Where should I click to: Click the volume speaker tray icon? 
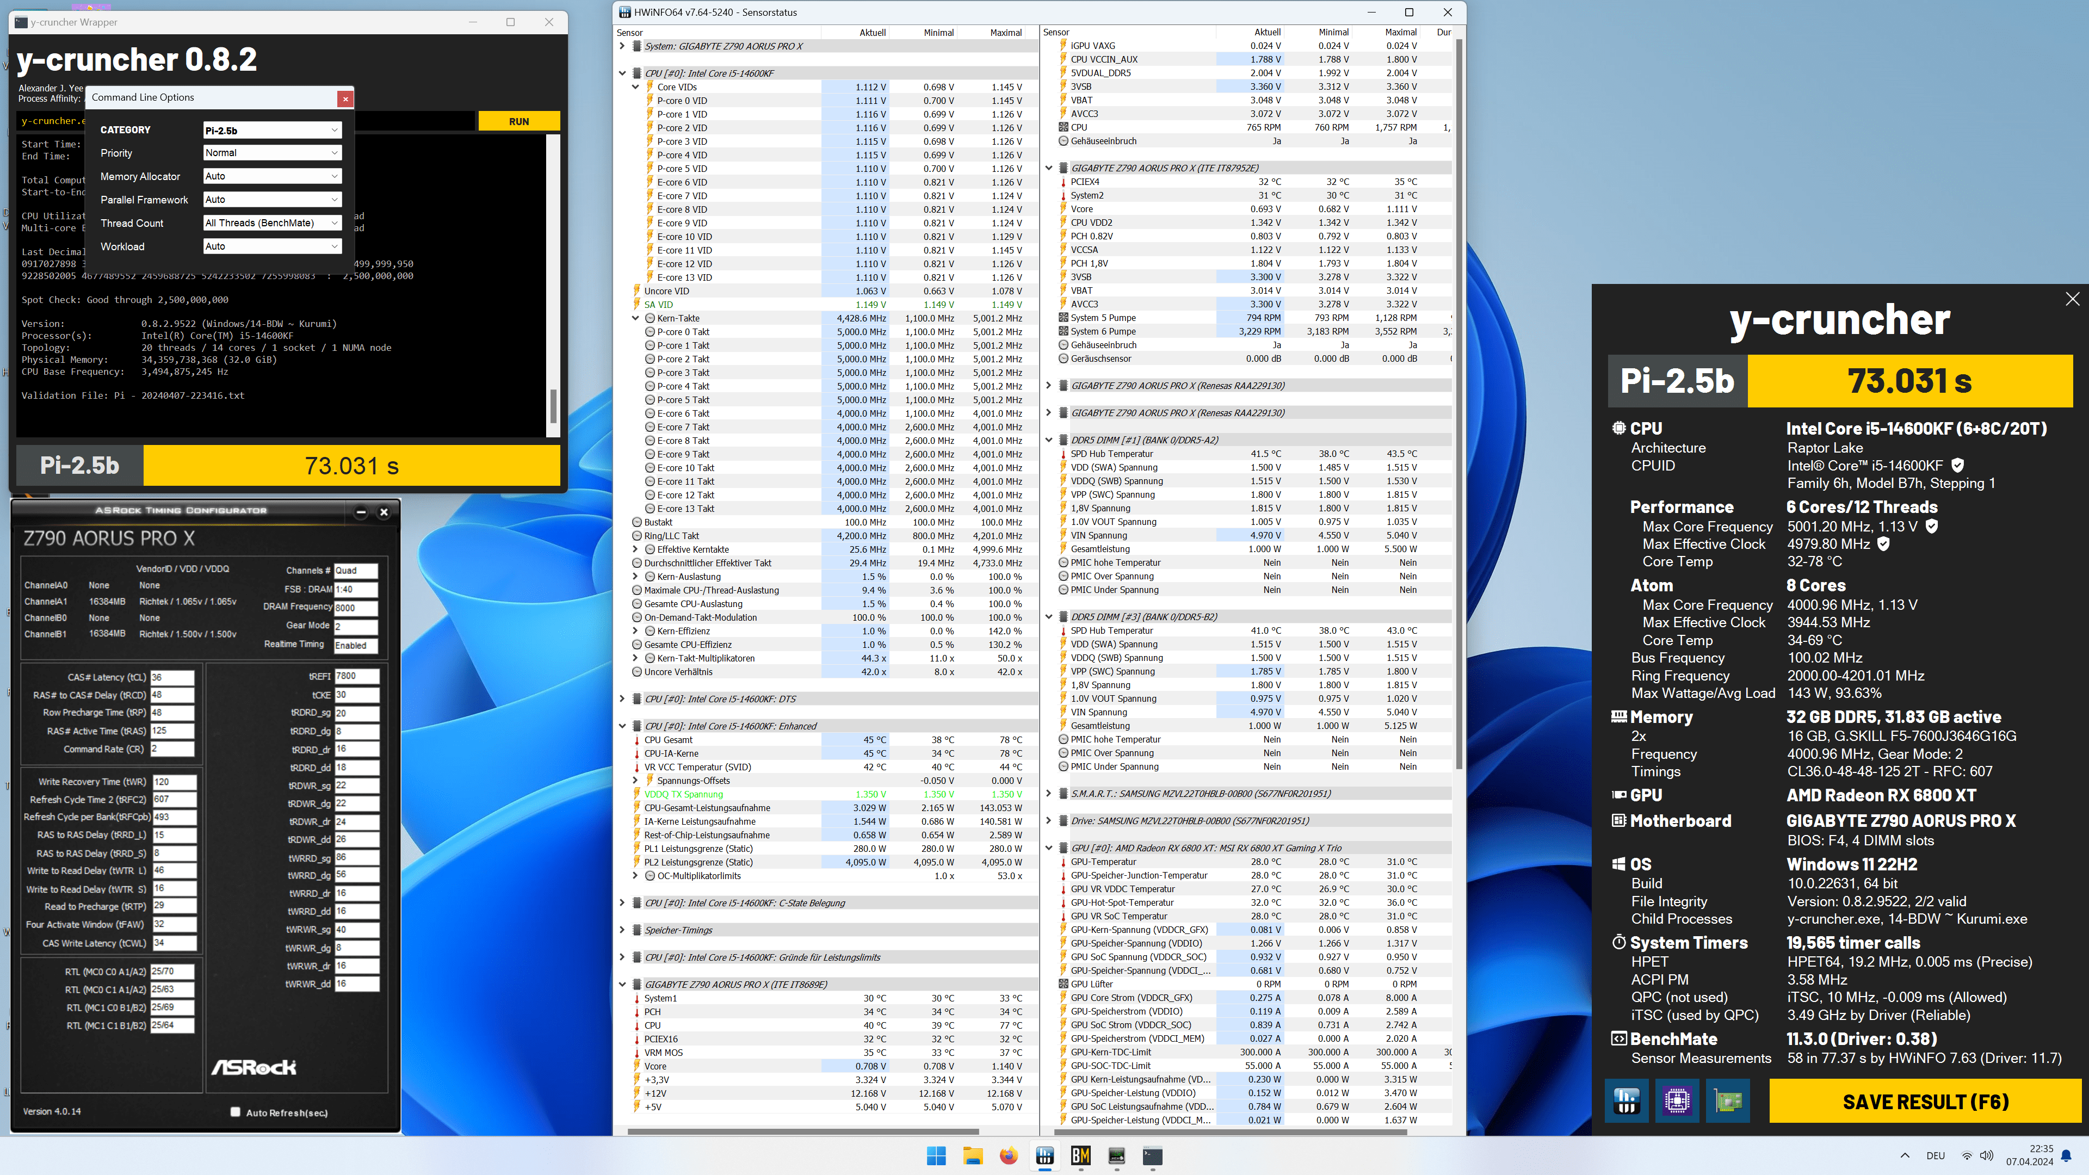[1986, 1155]
